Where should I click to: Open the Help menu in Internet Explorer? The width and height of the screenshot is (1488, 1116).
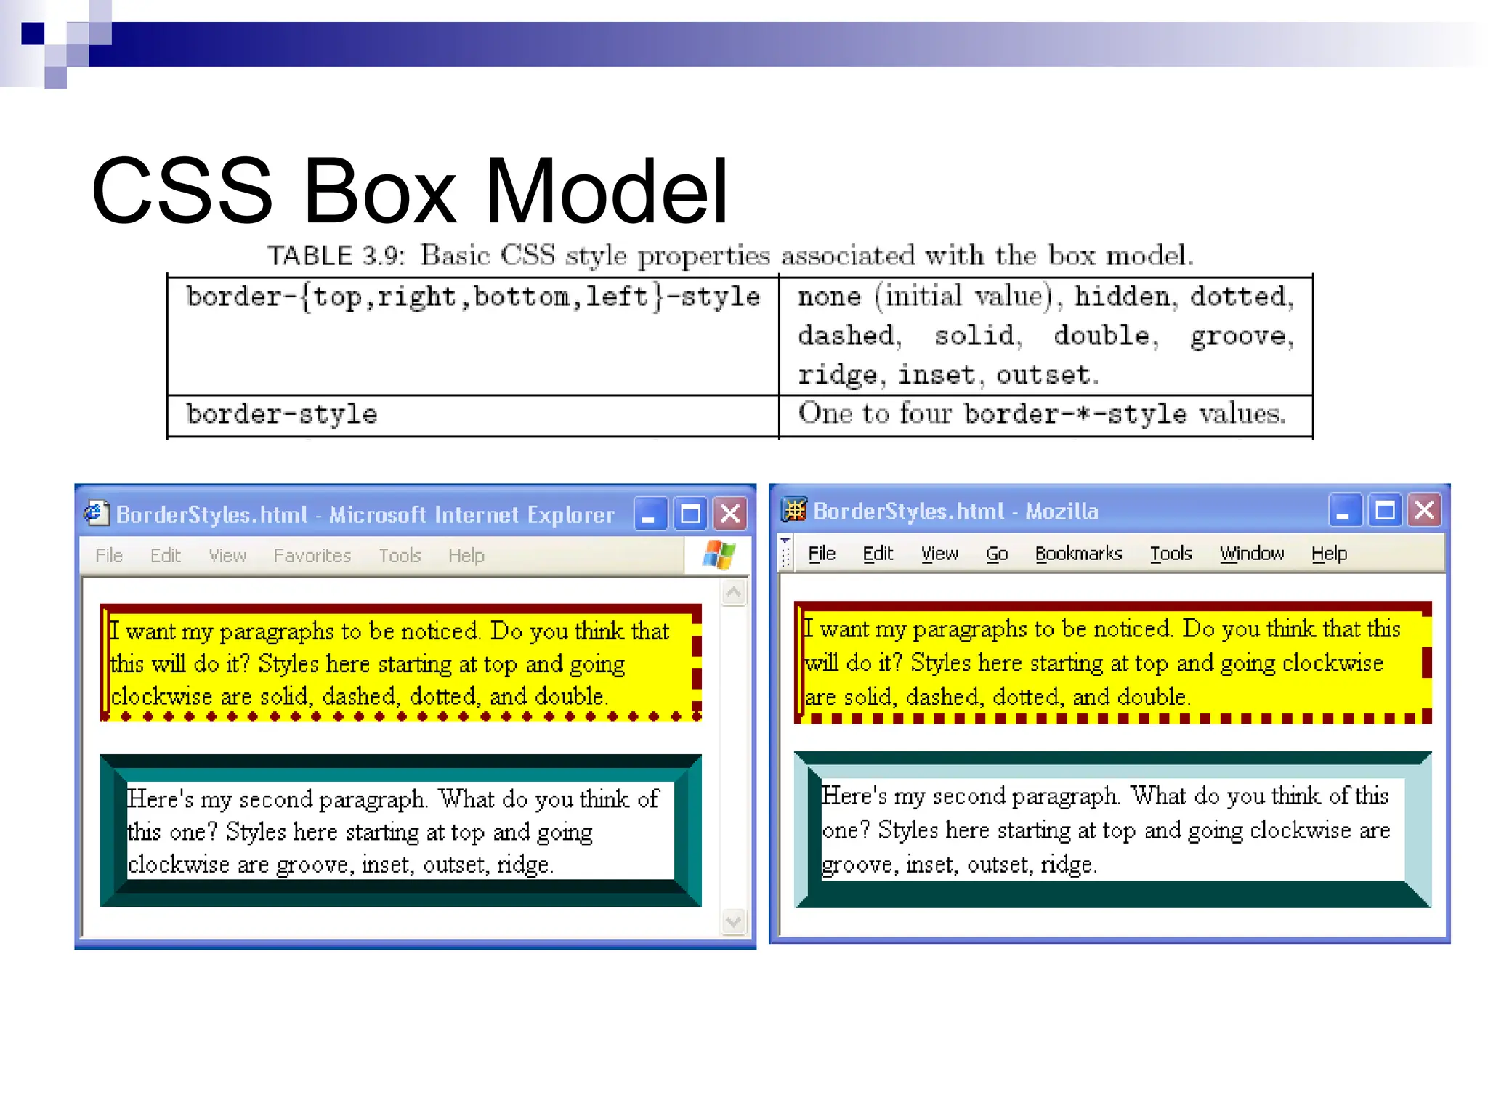466,556
